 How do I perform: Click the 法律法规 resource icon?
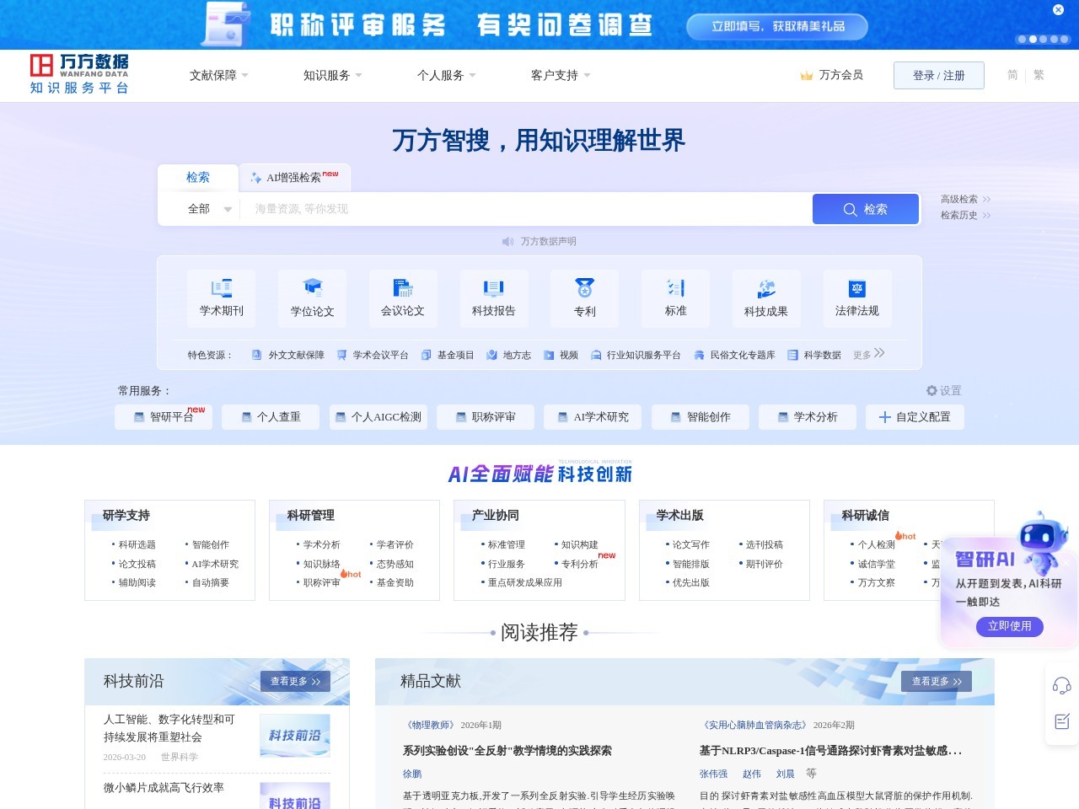click(x=856, y=297)
